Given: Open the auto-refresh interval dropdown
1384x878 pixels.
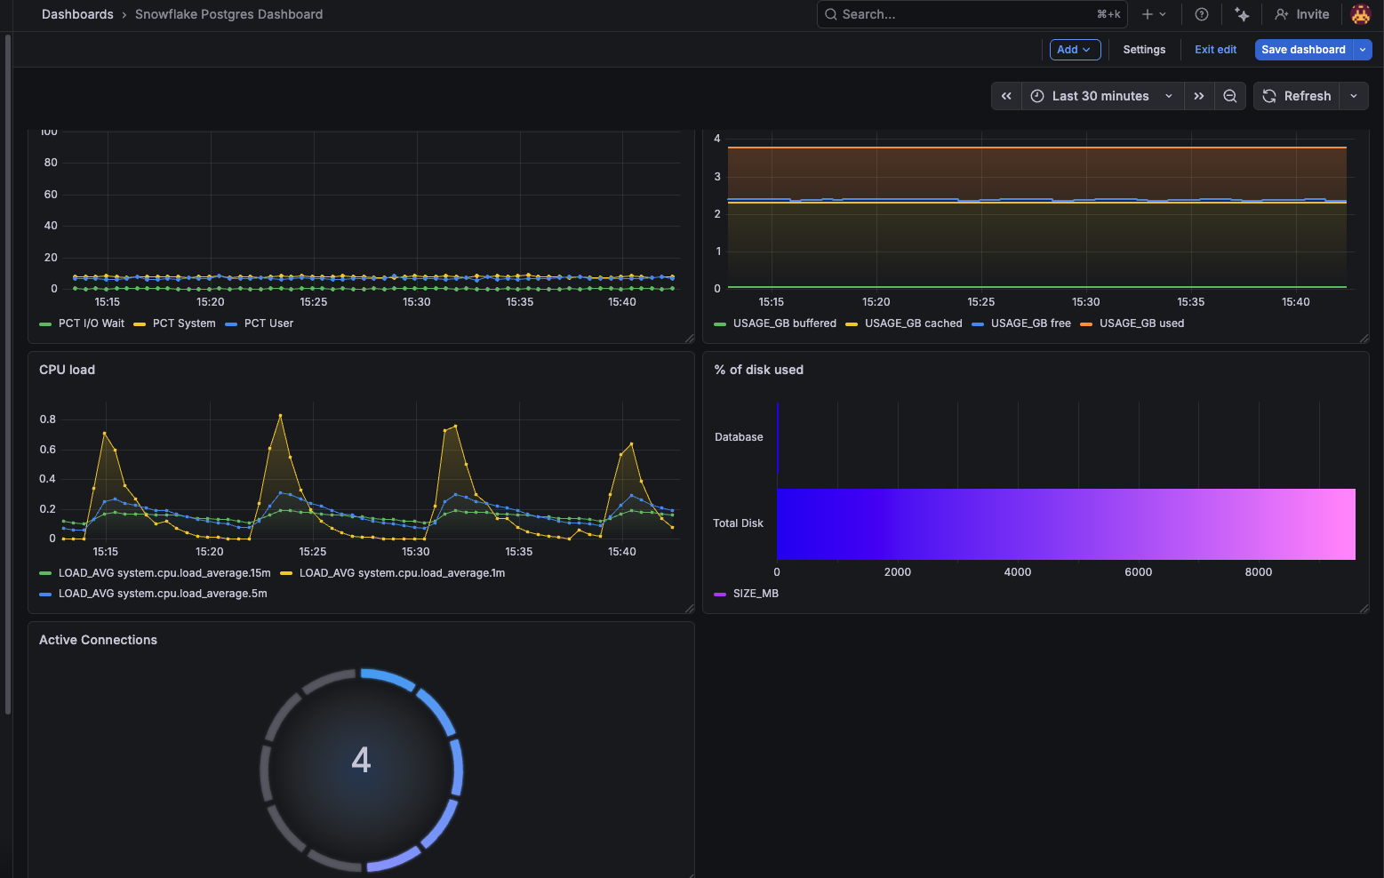Looking at the screenshot, I should 1354,96.
